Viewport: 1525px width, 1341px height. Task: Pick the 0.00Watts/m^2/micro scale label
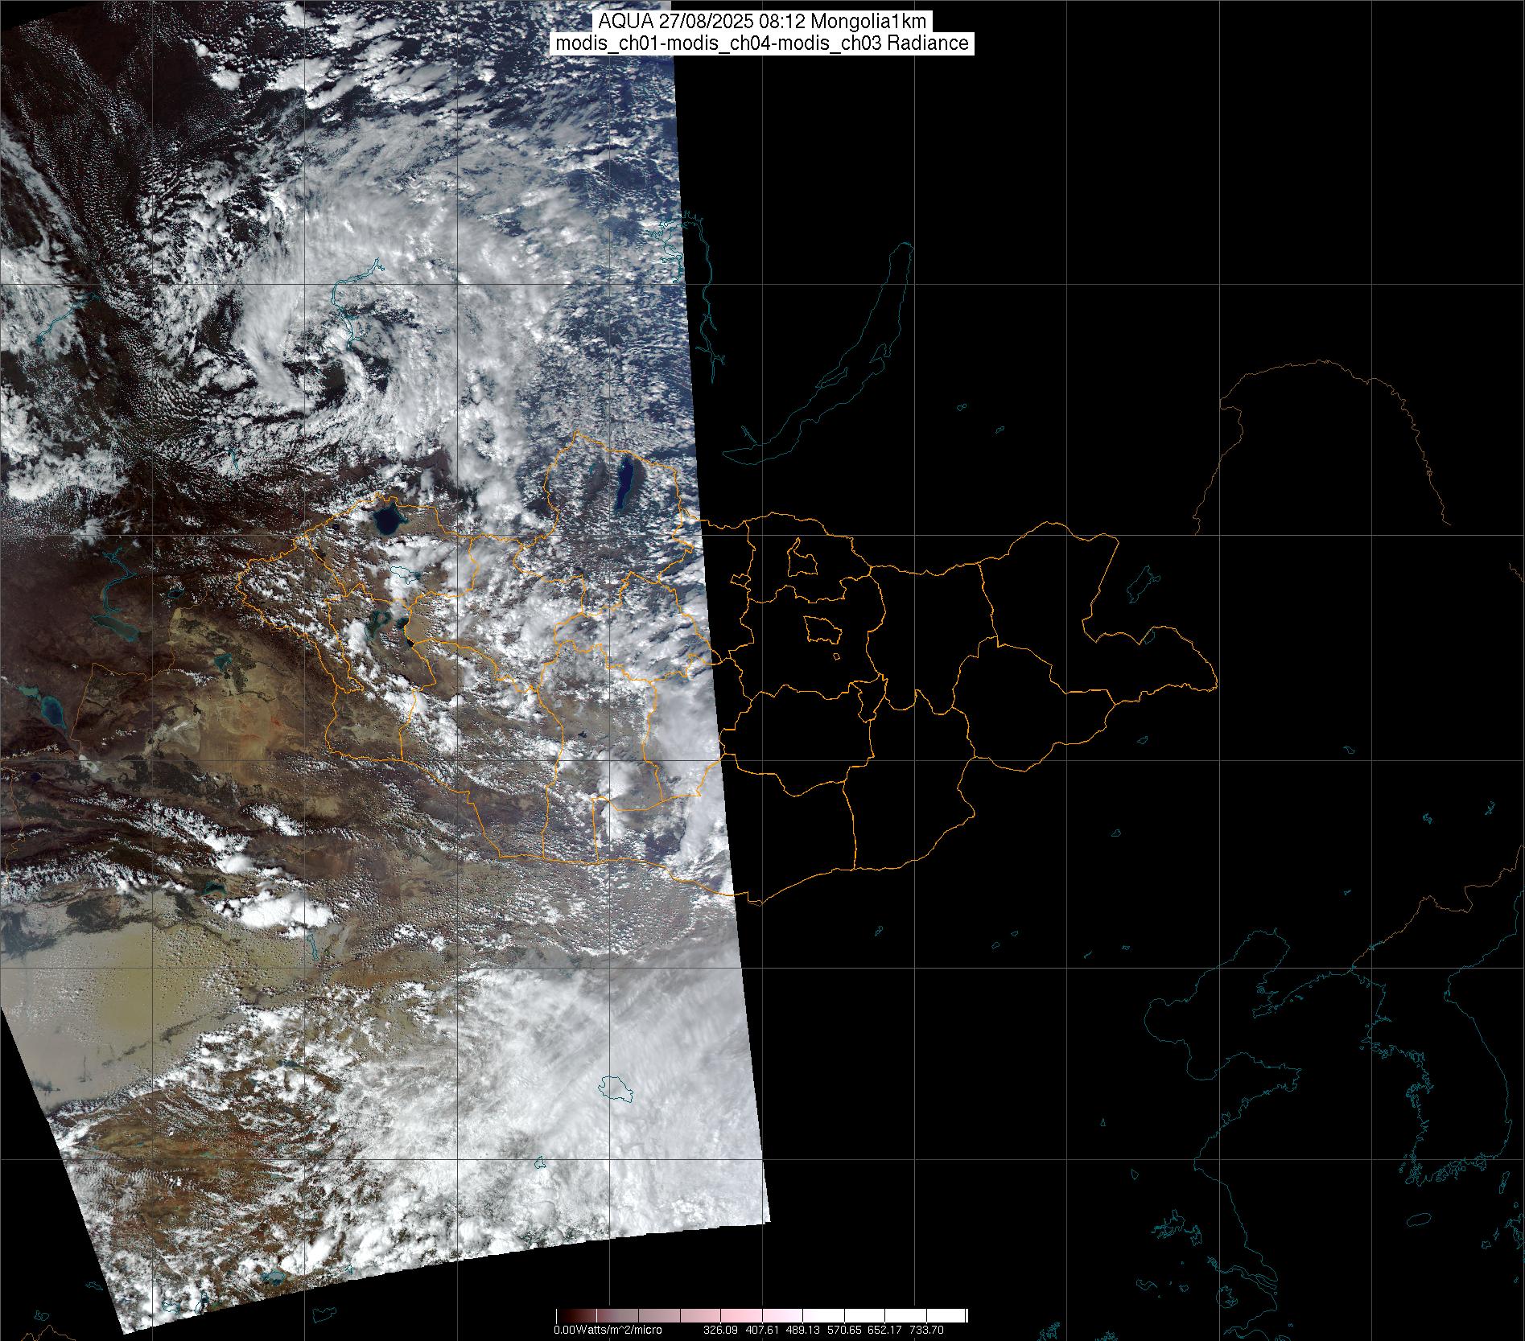click(x=608, y=1330)
